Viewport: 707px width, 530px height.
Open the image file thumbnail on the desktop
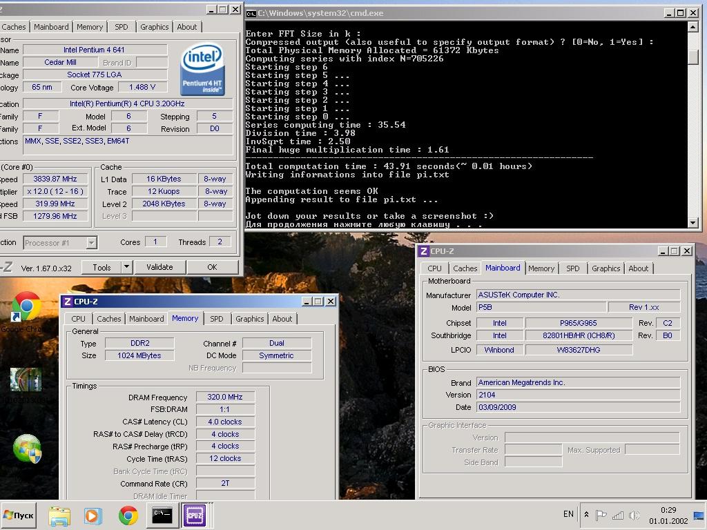(x=26, y=380)
